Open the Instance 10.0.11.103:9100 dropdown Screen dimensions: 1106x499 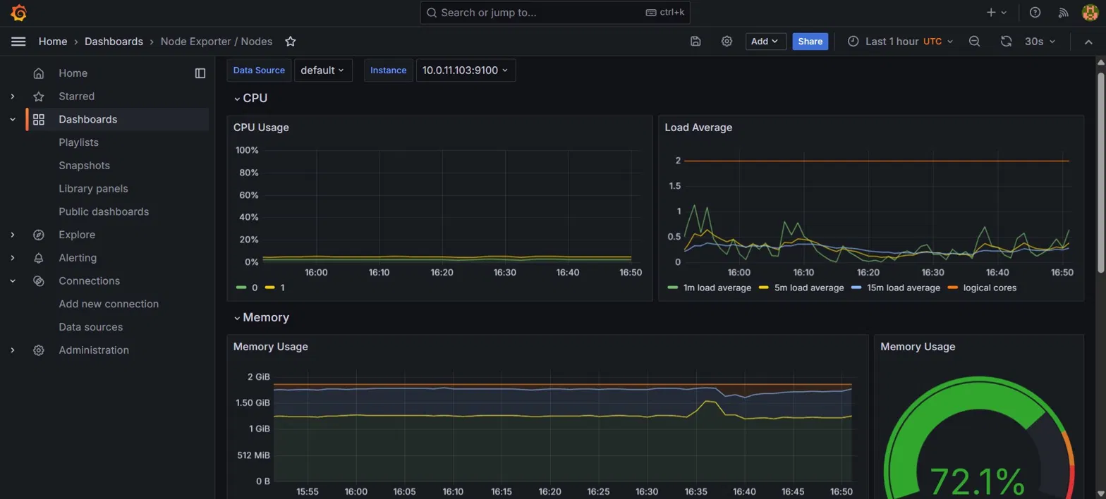(466, 70)
